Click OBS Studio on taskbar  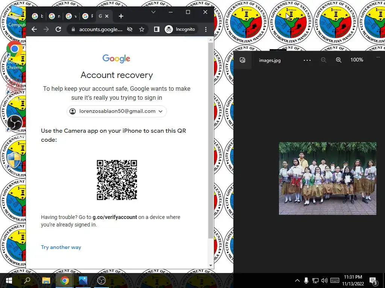coord(101,280)
